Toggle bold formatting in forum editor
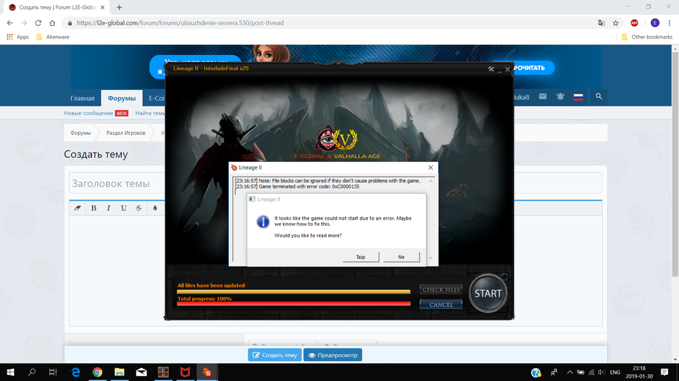 94,208
